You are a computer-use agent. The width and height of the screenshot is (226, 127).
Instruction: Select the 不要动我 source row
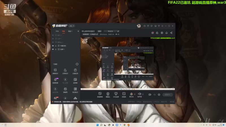66,46
